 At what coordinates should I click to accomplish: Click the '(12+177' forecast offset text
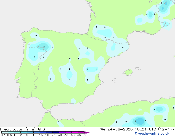tap(166, 129)
